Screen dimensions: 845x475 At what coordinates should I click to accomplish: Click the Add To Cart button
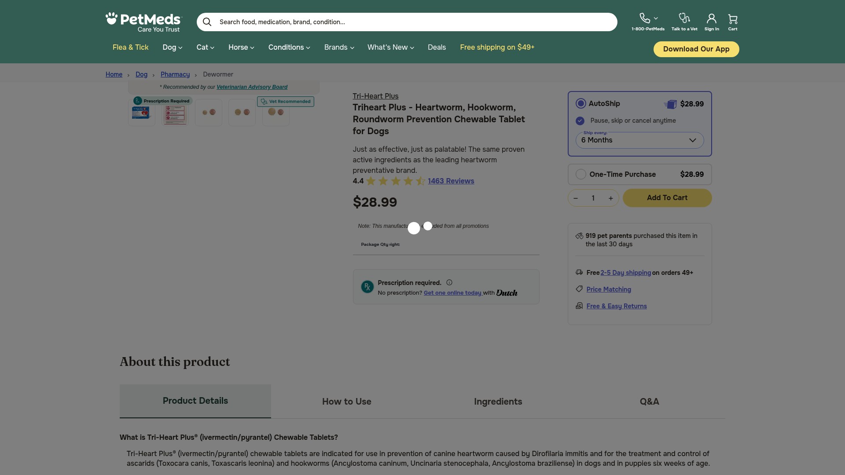coord(667,198)
